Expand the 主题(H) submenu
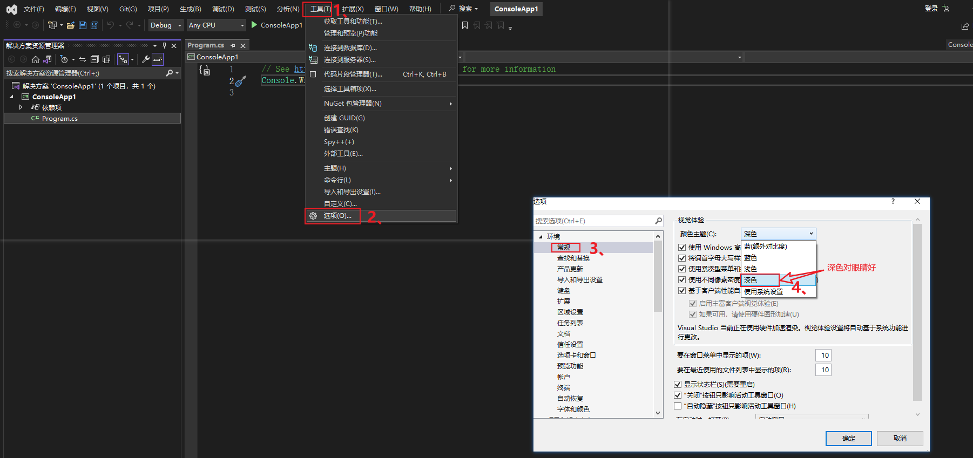This screenshot has width=973, height=458. click(x=381, y=168)
